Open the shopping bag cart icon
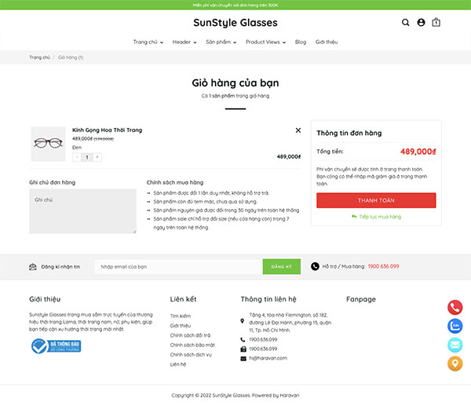 point(436,22)
